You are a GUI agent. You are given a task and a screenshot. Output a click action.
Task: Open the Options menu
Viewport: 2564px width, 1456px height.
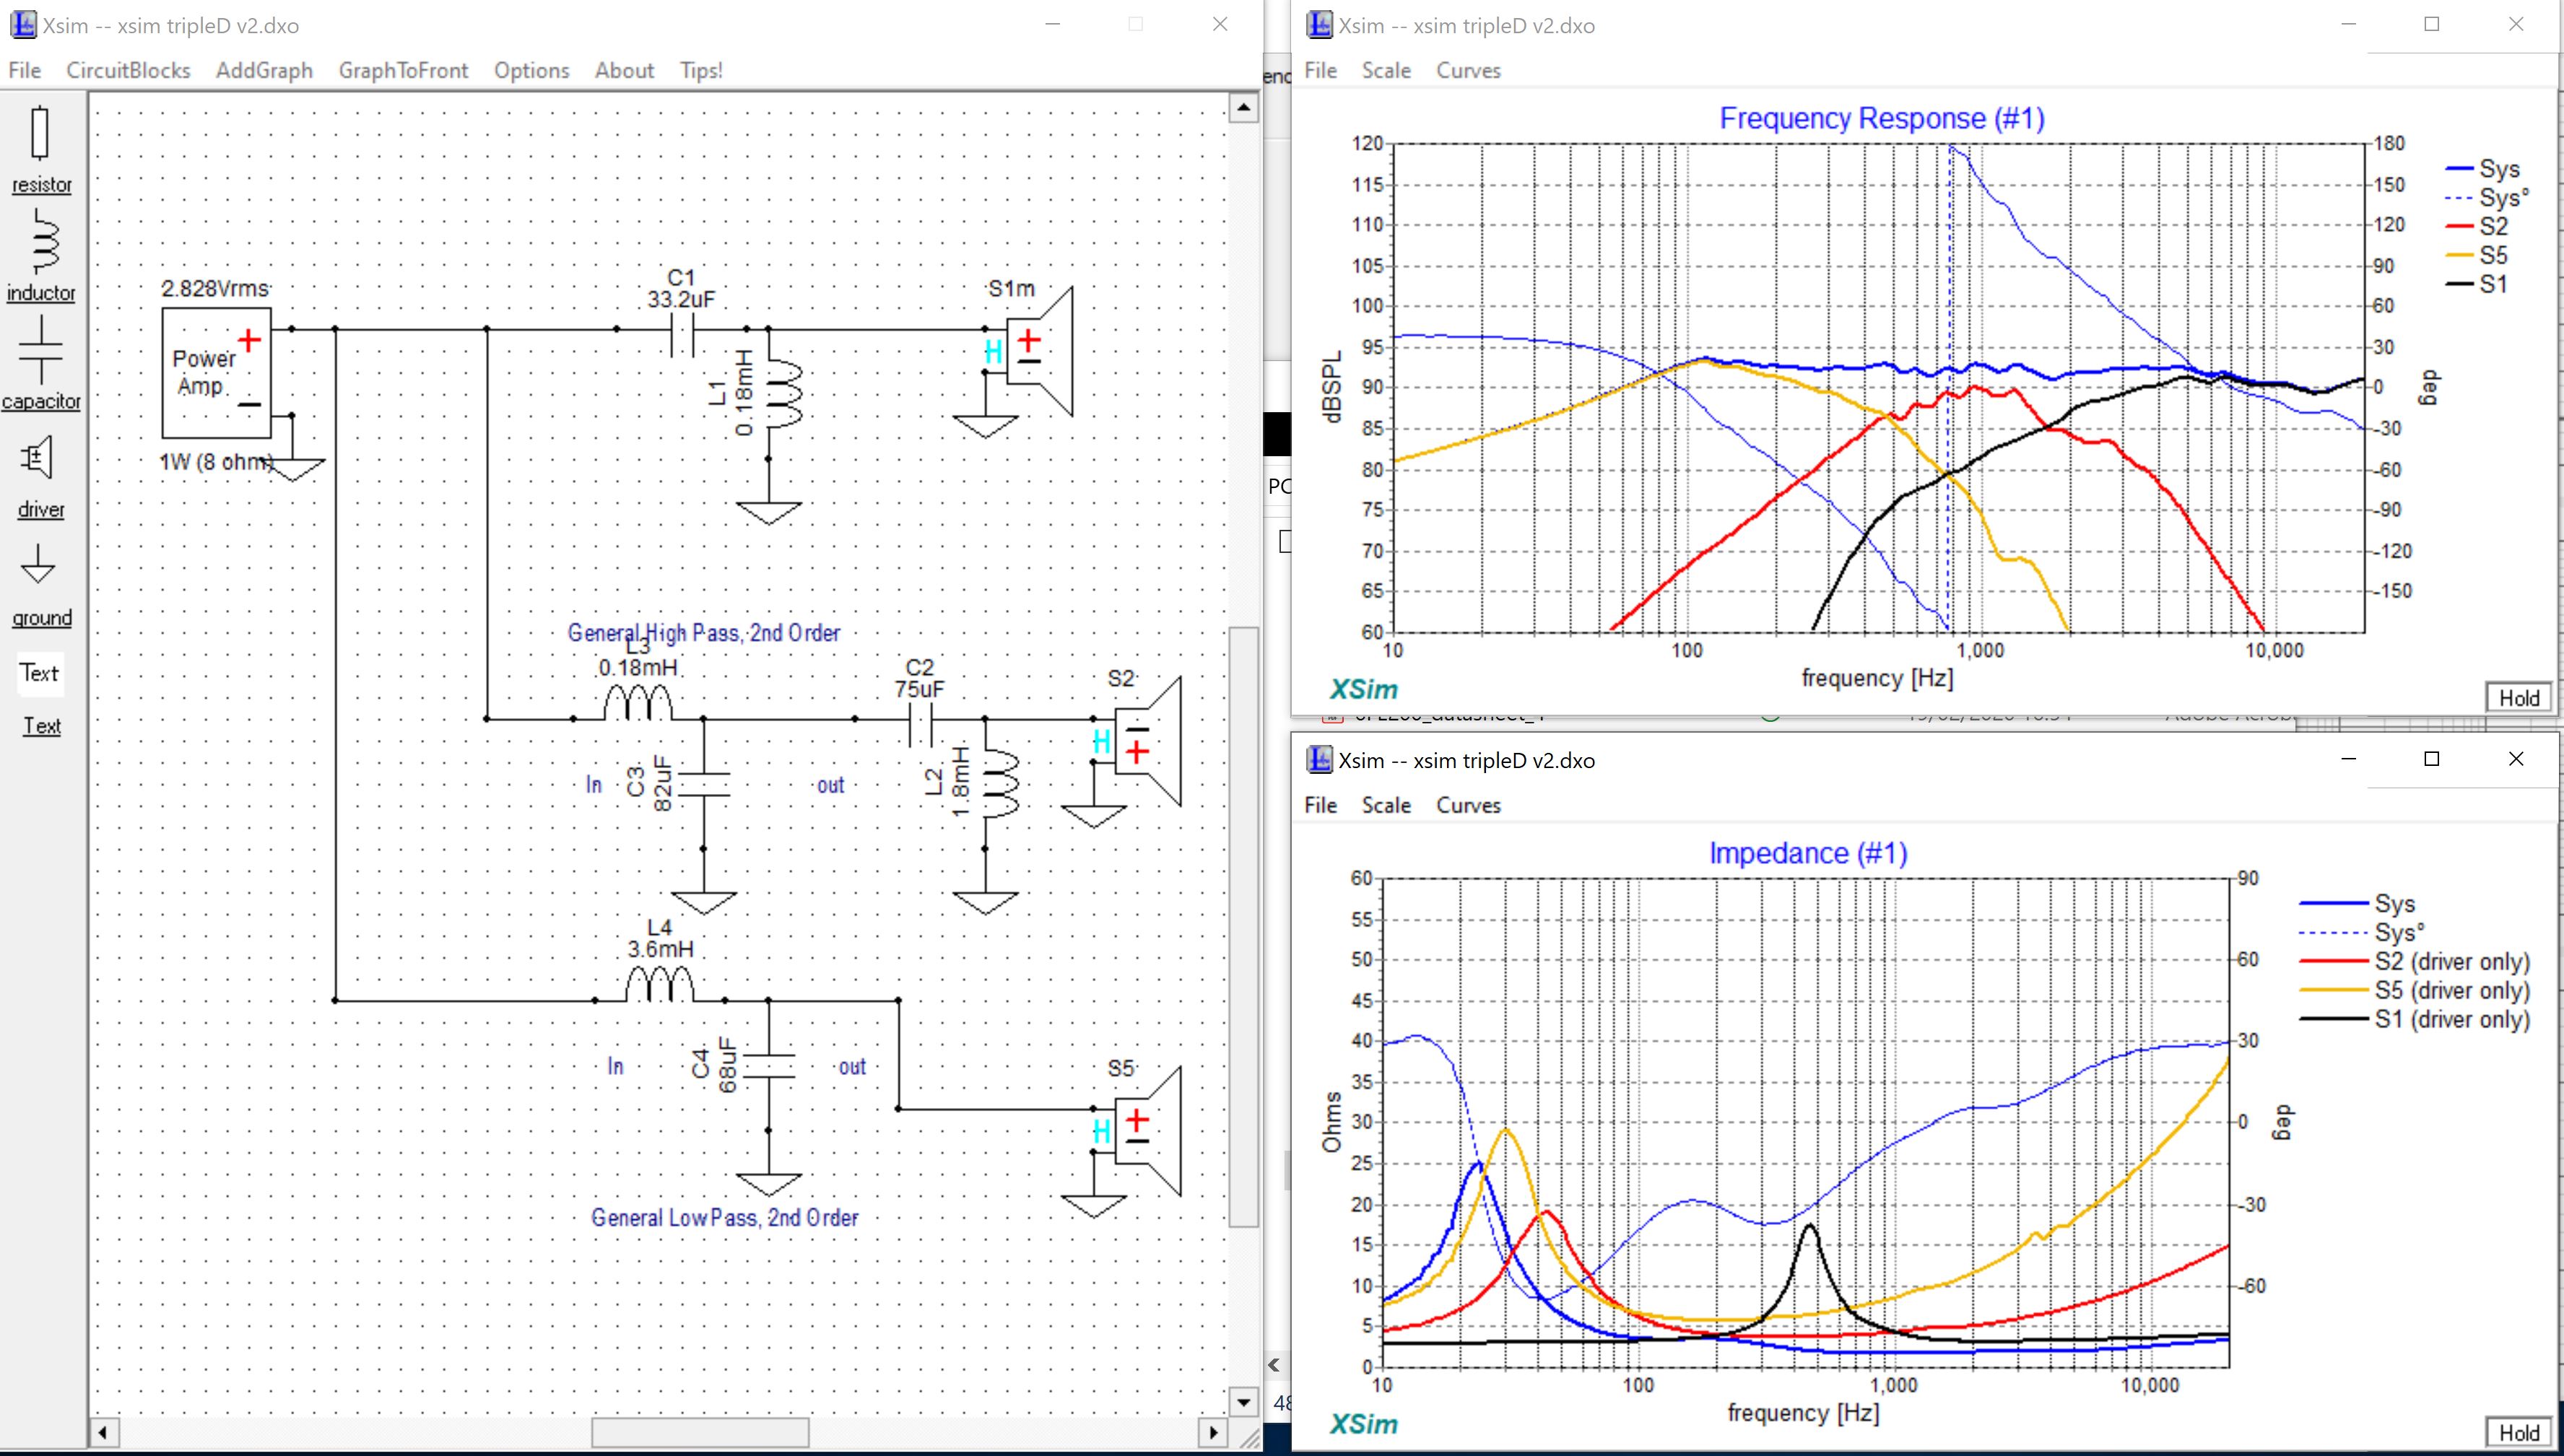tap(531, 70)
